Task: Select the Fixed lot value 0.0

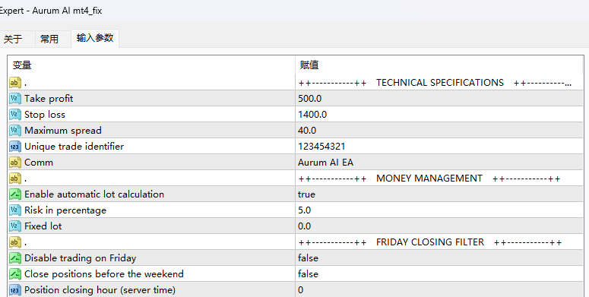Action: pyautogui.click(x=305, y=226)
